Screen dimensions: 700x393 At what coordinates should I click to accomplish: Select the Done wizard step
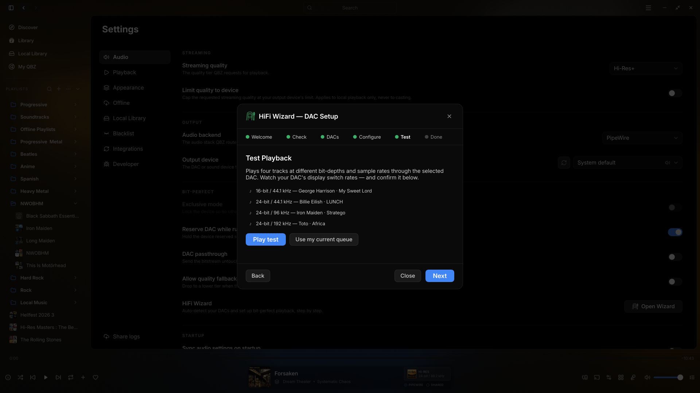point(433,137)
